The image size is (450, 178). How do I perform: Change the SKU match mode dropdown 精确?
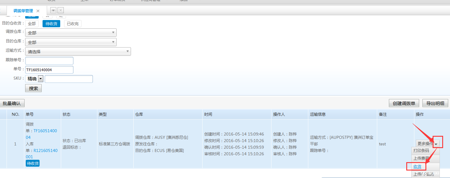[x=40, y=78]
